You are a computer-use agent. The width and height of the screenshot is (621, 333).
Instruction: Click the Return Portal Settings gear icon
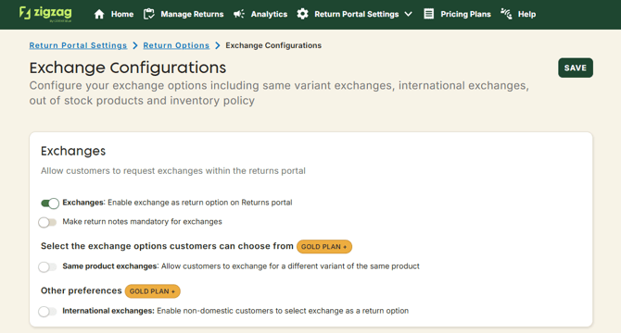point(302,14)
